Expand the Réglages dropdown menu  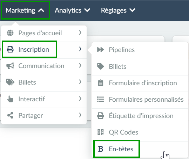click(x=118, y=10)
